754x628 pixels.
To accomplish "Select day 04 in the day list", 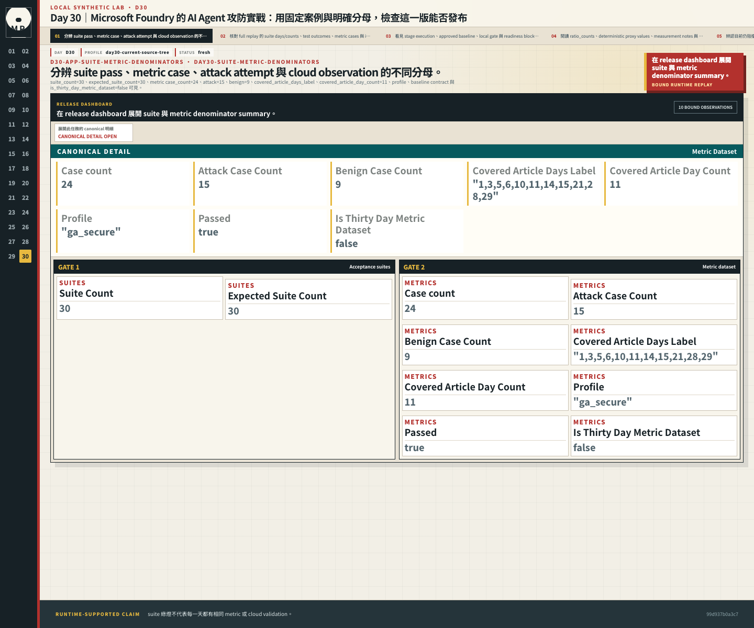I will tap(25, 66).
